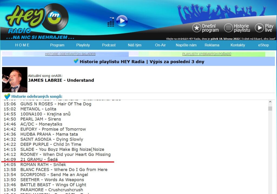Open the eShop menu item

click(263, 45)
